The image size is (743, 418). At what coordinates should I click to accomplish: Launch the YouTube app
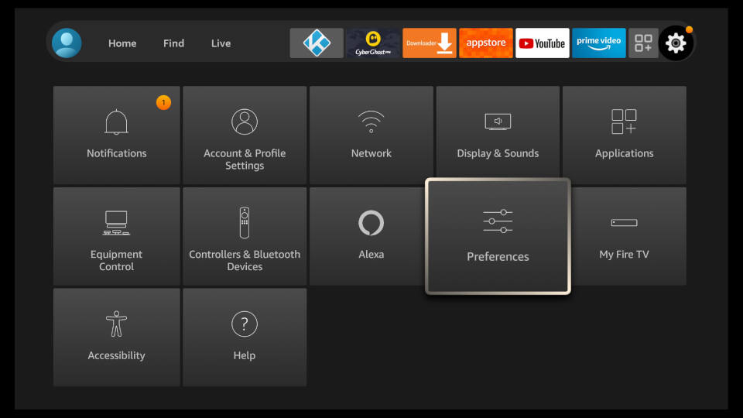pyautogui.click(x=542, y=43)
